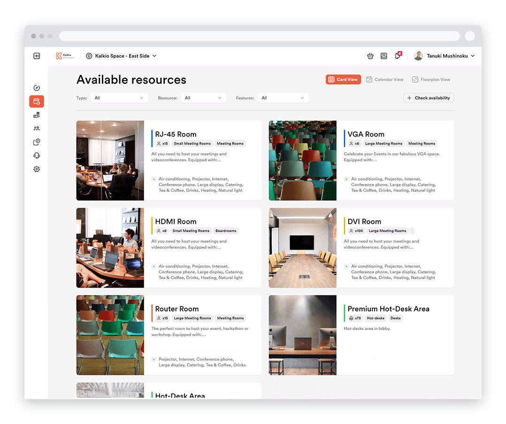The width and height of the screenshot is (506, 424).
Task: Click Tanuki Mushinoku's avatar picture
Action: [x=418, y=56]
